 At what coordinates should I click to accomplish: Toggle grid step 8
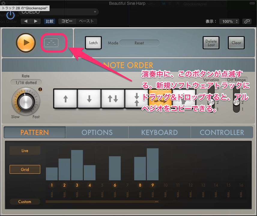tap(140, 185)
